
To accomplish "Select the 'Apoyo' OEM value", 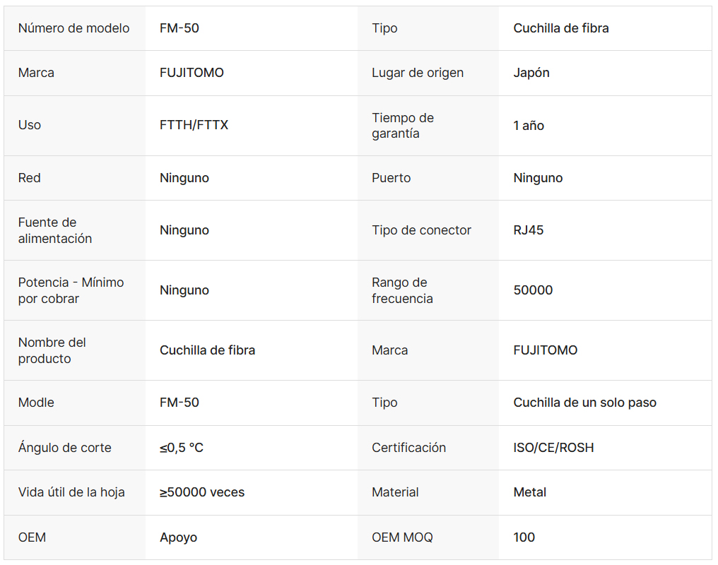I will point(178,537).
